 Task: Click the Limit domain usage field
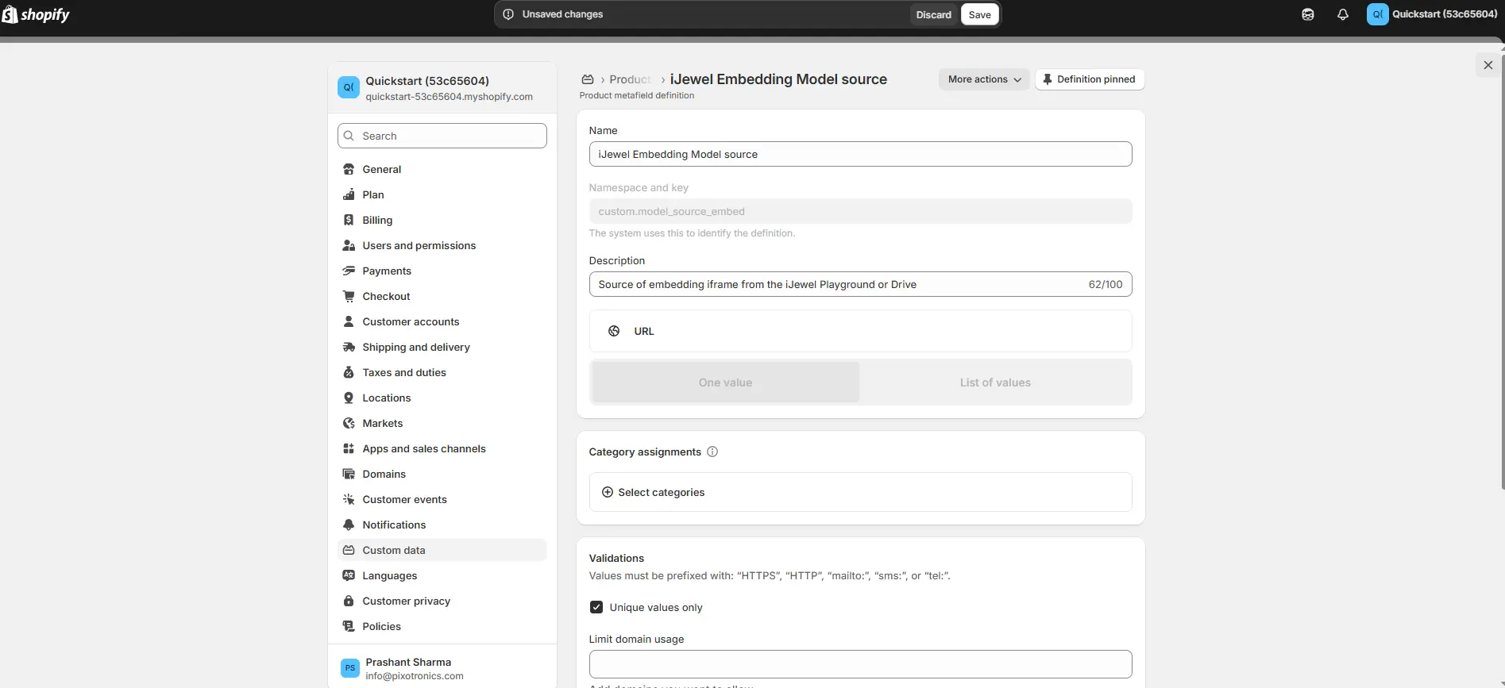860,664
